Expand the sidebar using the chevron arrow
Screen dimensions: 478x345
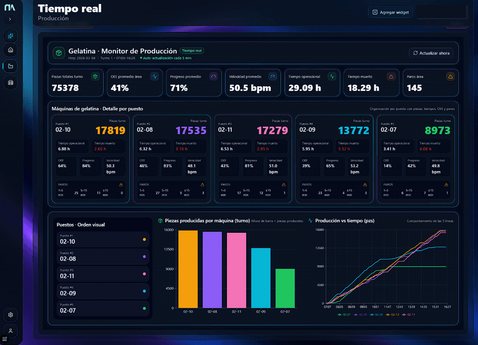pos(10,19)
